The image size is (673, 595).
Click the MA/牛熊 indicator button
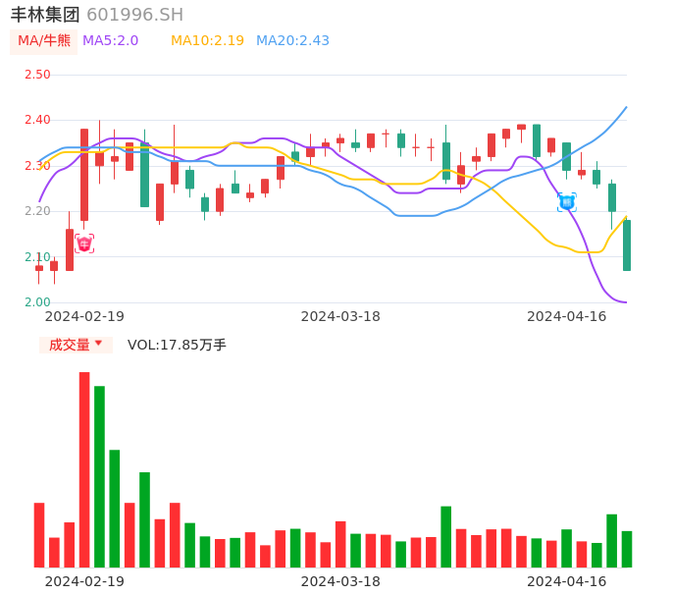click(44, 41)
